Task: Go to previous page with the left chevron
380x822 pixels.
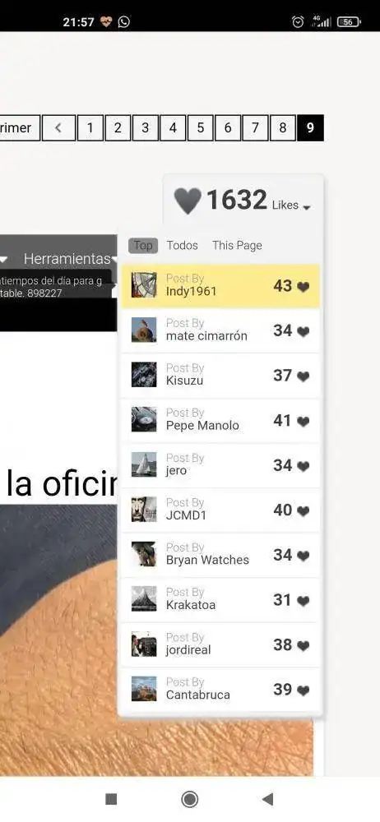Action: point(58,128)
